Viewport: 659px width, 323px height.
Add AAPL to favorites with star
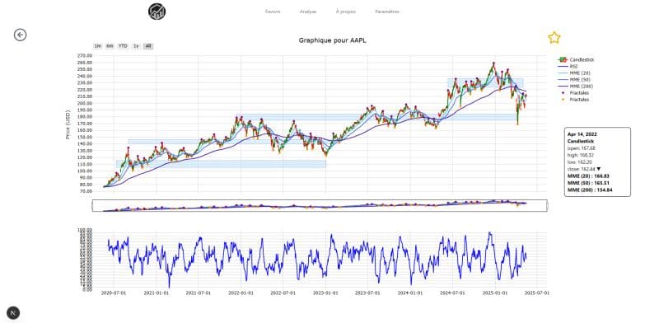click(x=554, y=38)
